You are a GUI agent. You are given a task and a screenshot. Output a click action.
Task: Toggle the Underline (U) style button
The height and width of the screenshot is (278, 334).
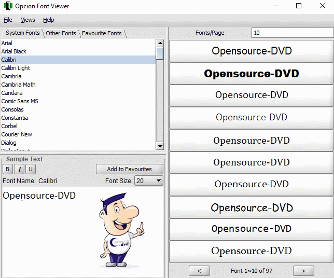31,169
